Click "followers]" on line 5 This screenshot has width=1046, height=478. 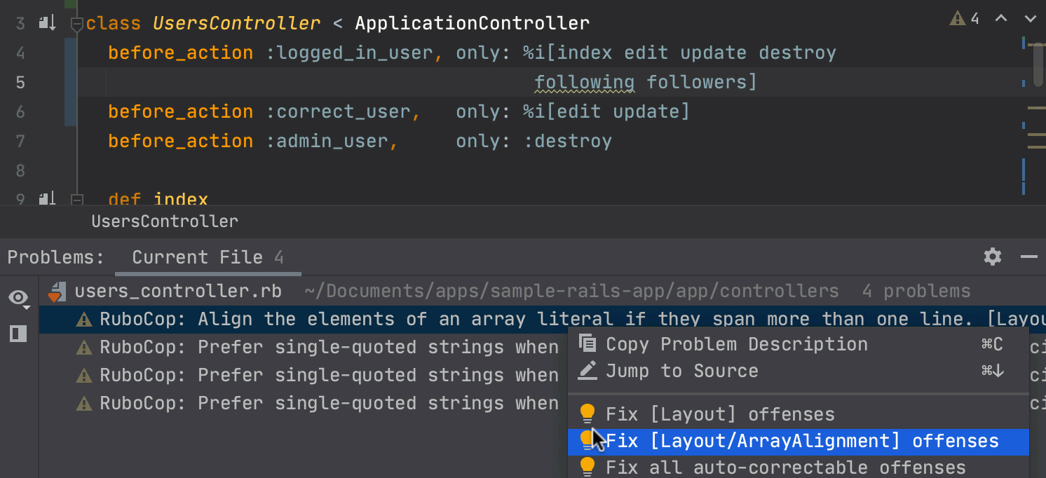702,83
